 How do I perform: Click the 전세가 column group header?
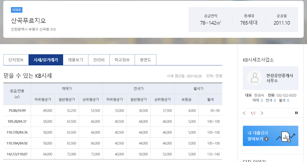138,89
